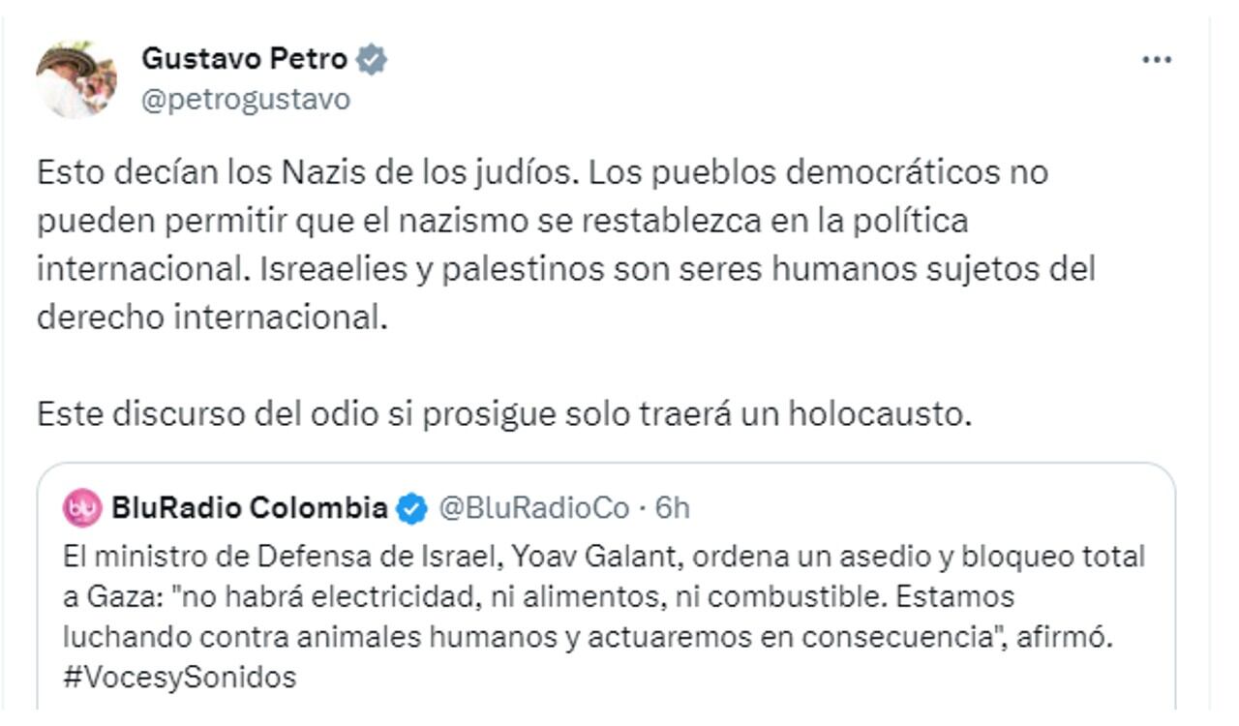Click Gustavo Petro's blue verification seal again

click(x=372, y=58)
